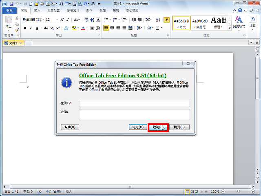
Task: Switch to the Insert ribbon tab
Action: pyautogui.click(x=37, y=11)
